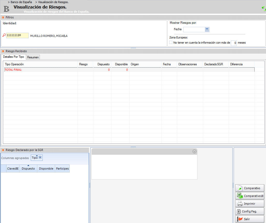Open the Fecha dropdown
Viewport: 266px width, 223px height.
click(x=207, y=29)
